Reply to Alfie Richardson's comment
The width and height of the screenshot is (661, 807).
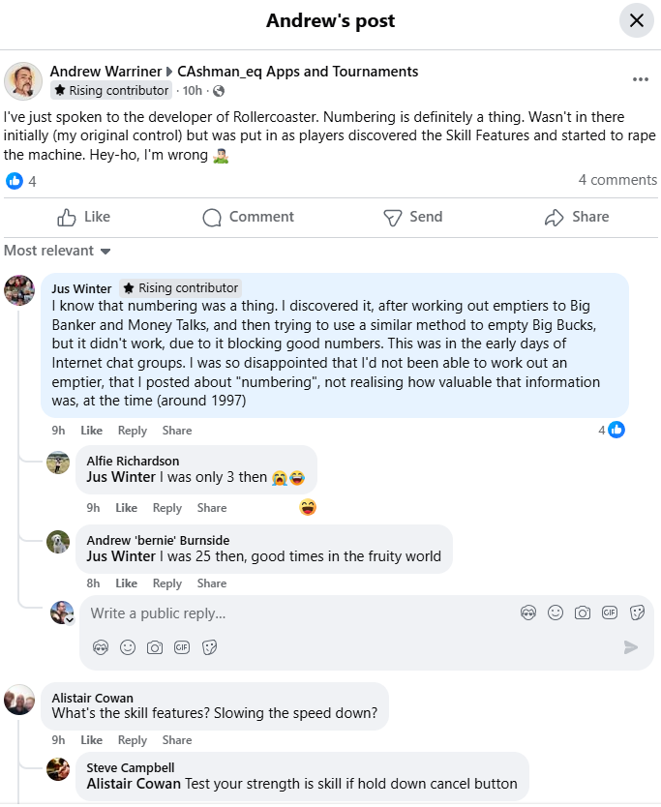(x=166, y=508)
